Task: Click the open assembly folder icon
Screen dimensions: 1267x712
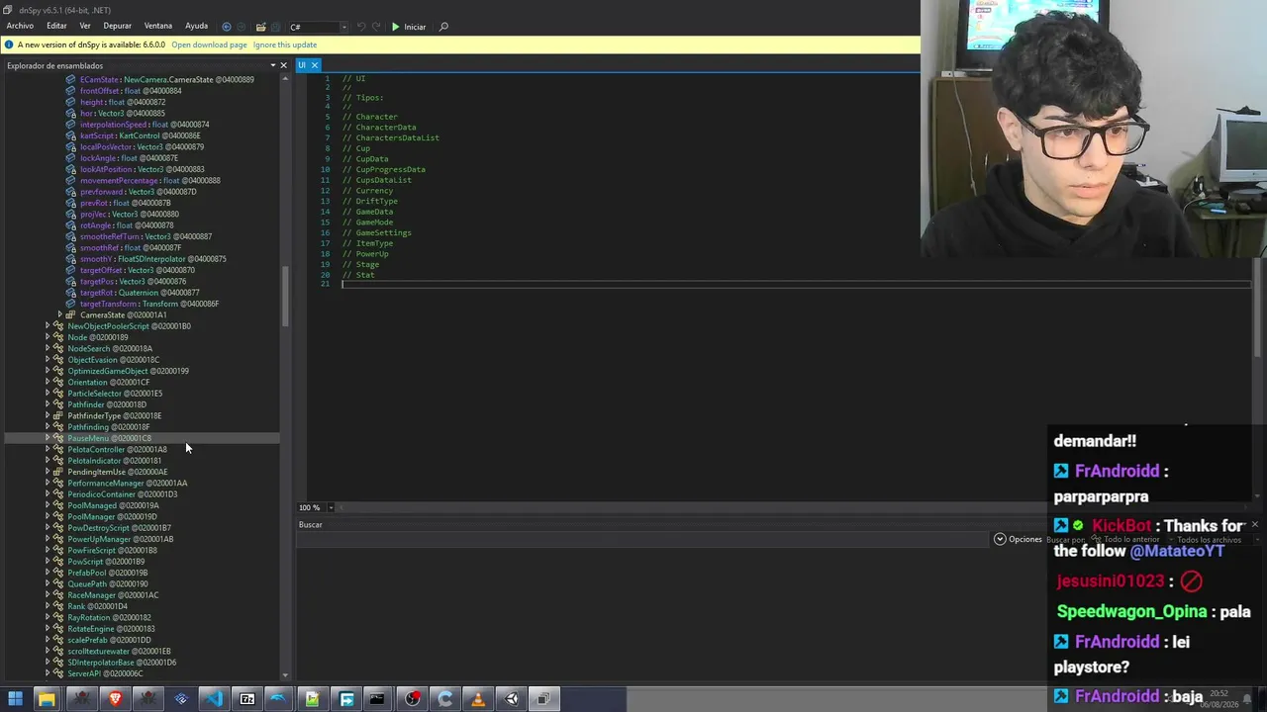Action: point(260,27)
